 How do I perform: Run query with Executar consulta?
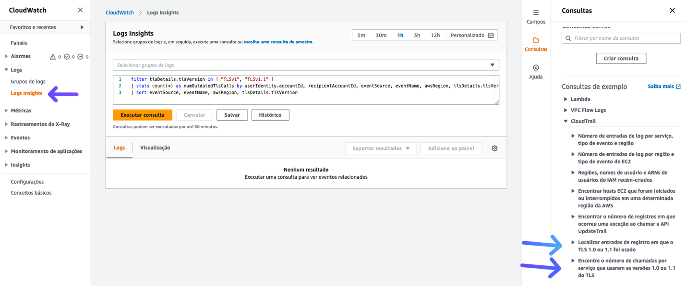(x=143, y=115)
